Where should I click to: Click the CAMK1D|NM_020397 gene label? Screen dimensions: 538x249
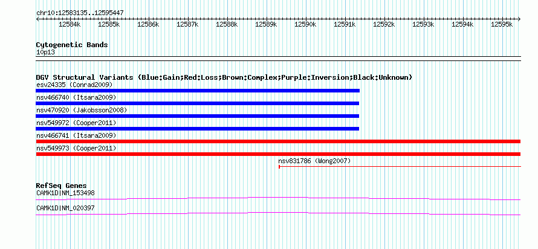click(65, 208)
